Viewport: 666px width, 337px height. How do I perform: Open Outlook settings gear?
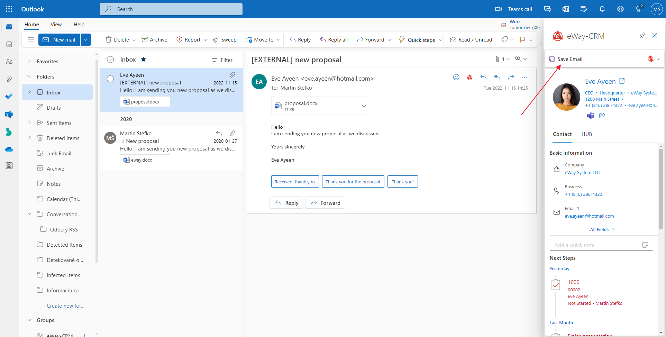(x=620, y=9)
